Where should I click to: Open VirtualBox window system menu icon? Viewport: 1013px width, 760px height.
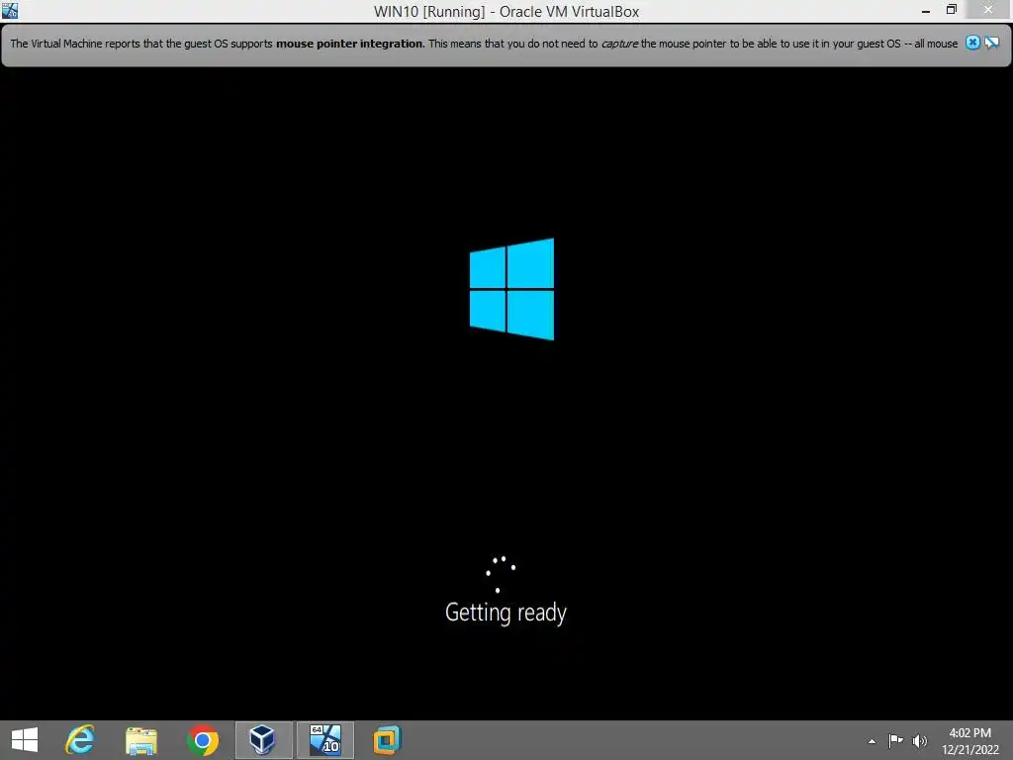[x=10, y=10]
